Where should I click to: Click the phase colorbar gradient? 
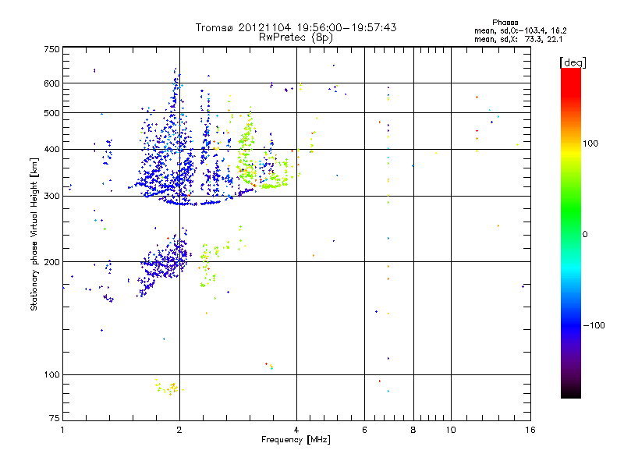pos(571,232)
